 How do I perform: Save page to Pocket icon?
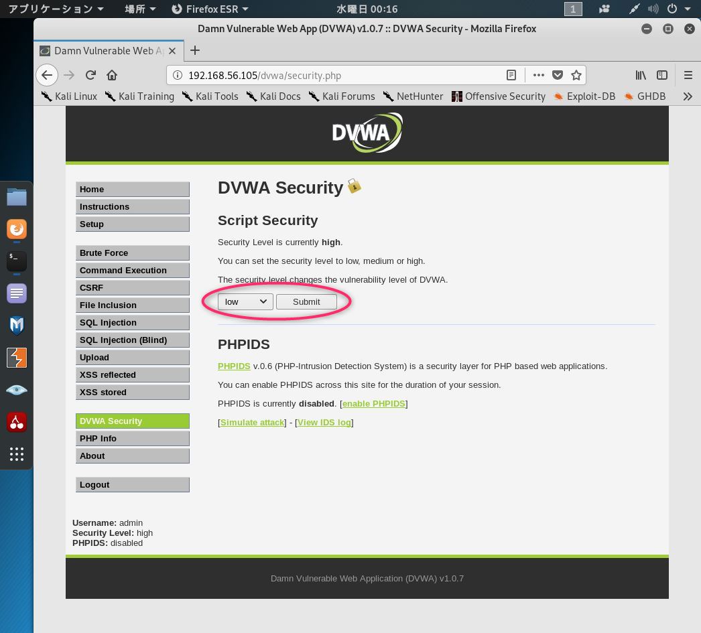tap(558, 75)
